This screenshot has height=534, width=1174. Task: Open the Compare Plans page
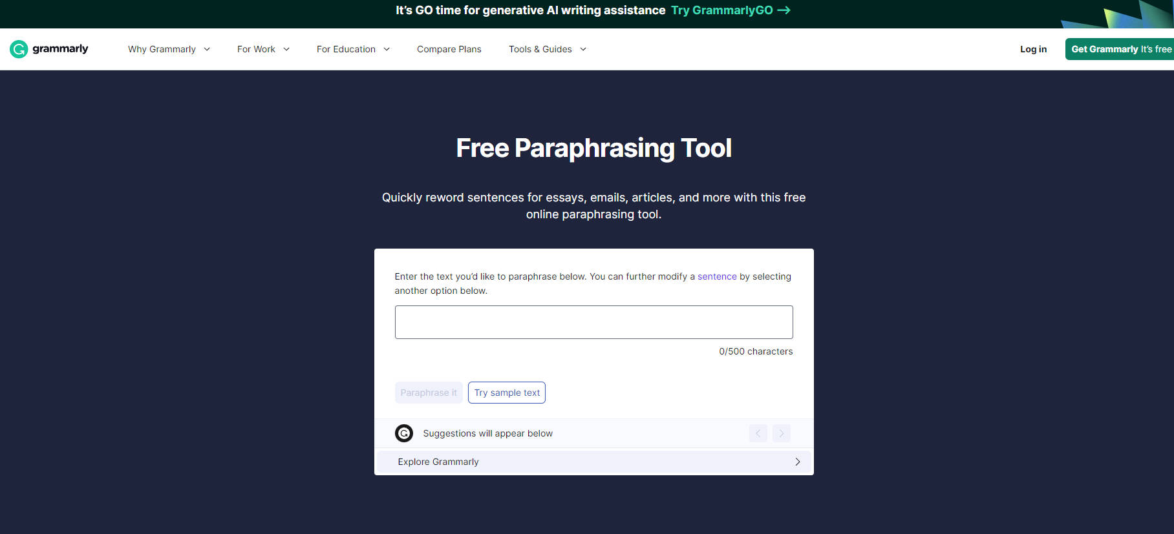point(449,49)
